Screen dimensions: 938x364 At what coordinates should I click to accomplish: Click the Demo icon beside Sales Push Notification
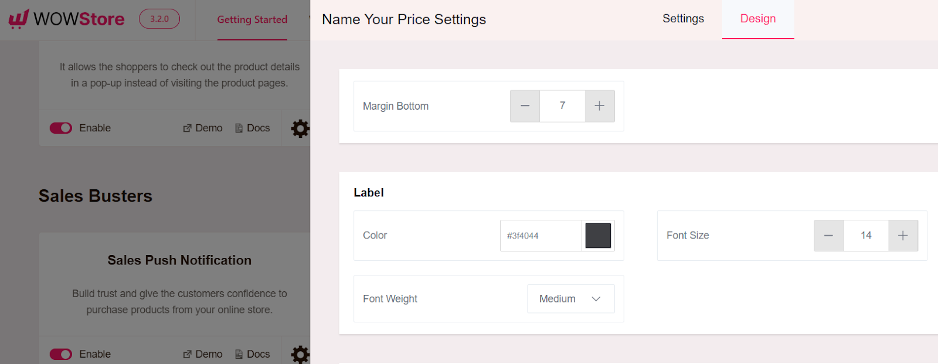(x=188, y=354)
